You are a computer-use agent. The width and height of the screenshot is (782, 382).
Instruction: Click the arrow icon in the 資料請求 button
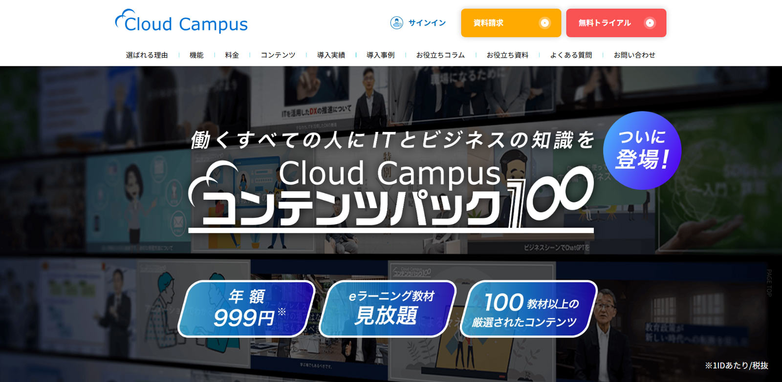tap(544, 23)
